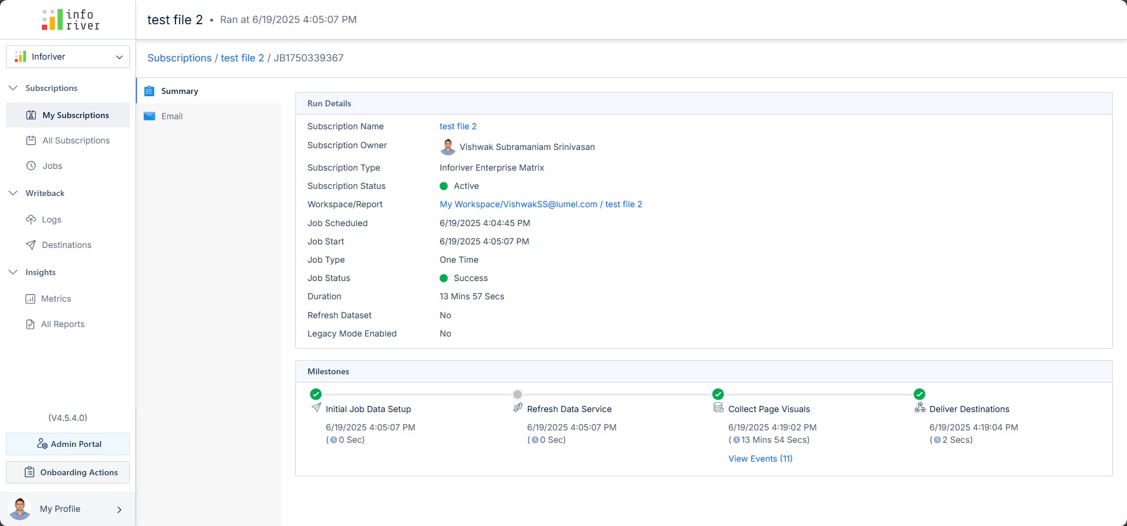This screenshot has width=1127, height=526.
Task: Click test file 2 breadcrumb link
Action: [x=242, y=58]
